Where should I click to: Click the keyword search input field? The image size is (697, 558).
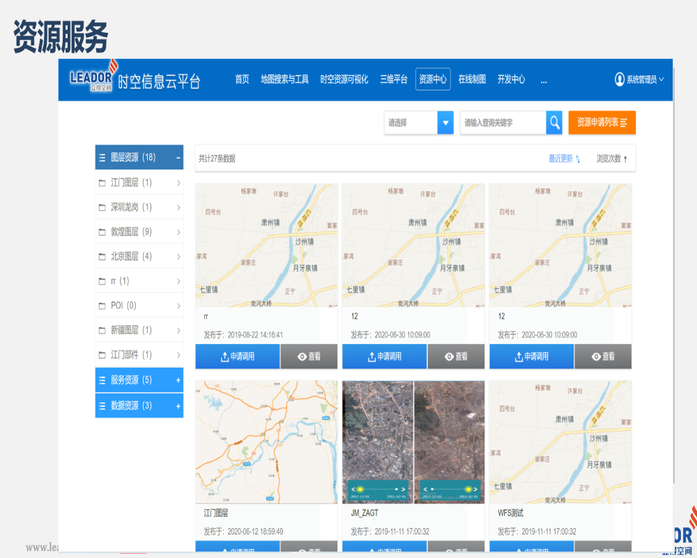[502, 123]
